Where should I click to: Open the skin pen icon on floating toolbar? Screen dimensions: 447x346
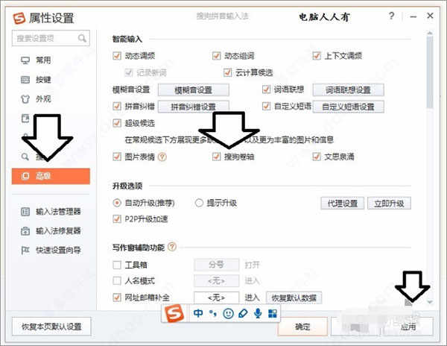[x=243, y=313]
